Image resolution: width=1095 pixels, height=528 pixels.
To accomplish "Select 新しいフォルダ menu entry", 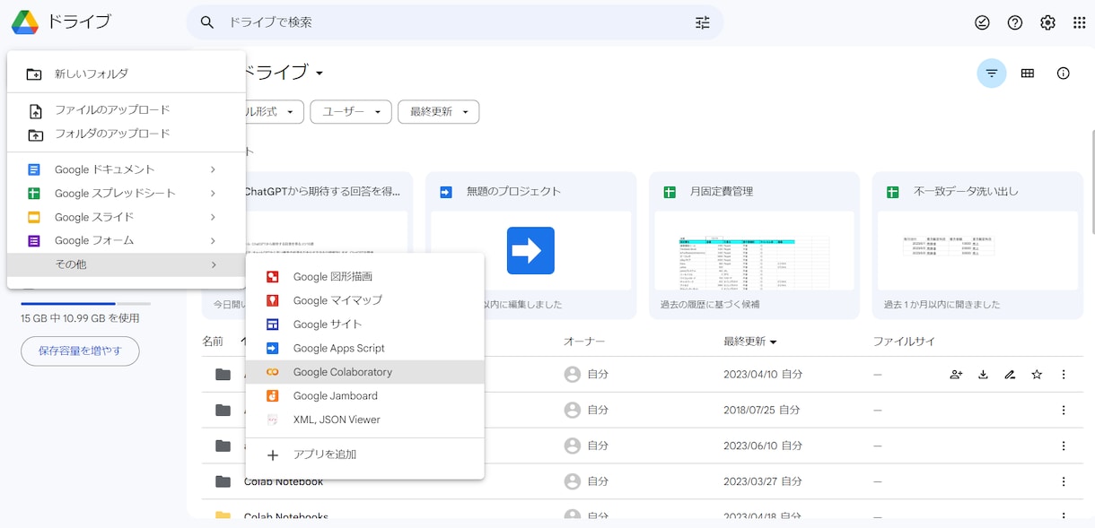I will point(127,74).
